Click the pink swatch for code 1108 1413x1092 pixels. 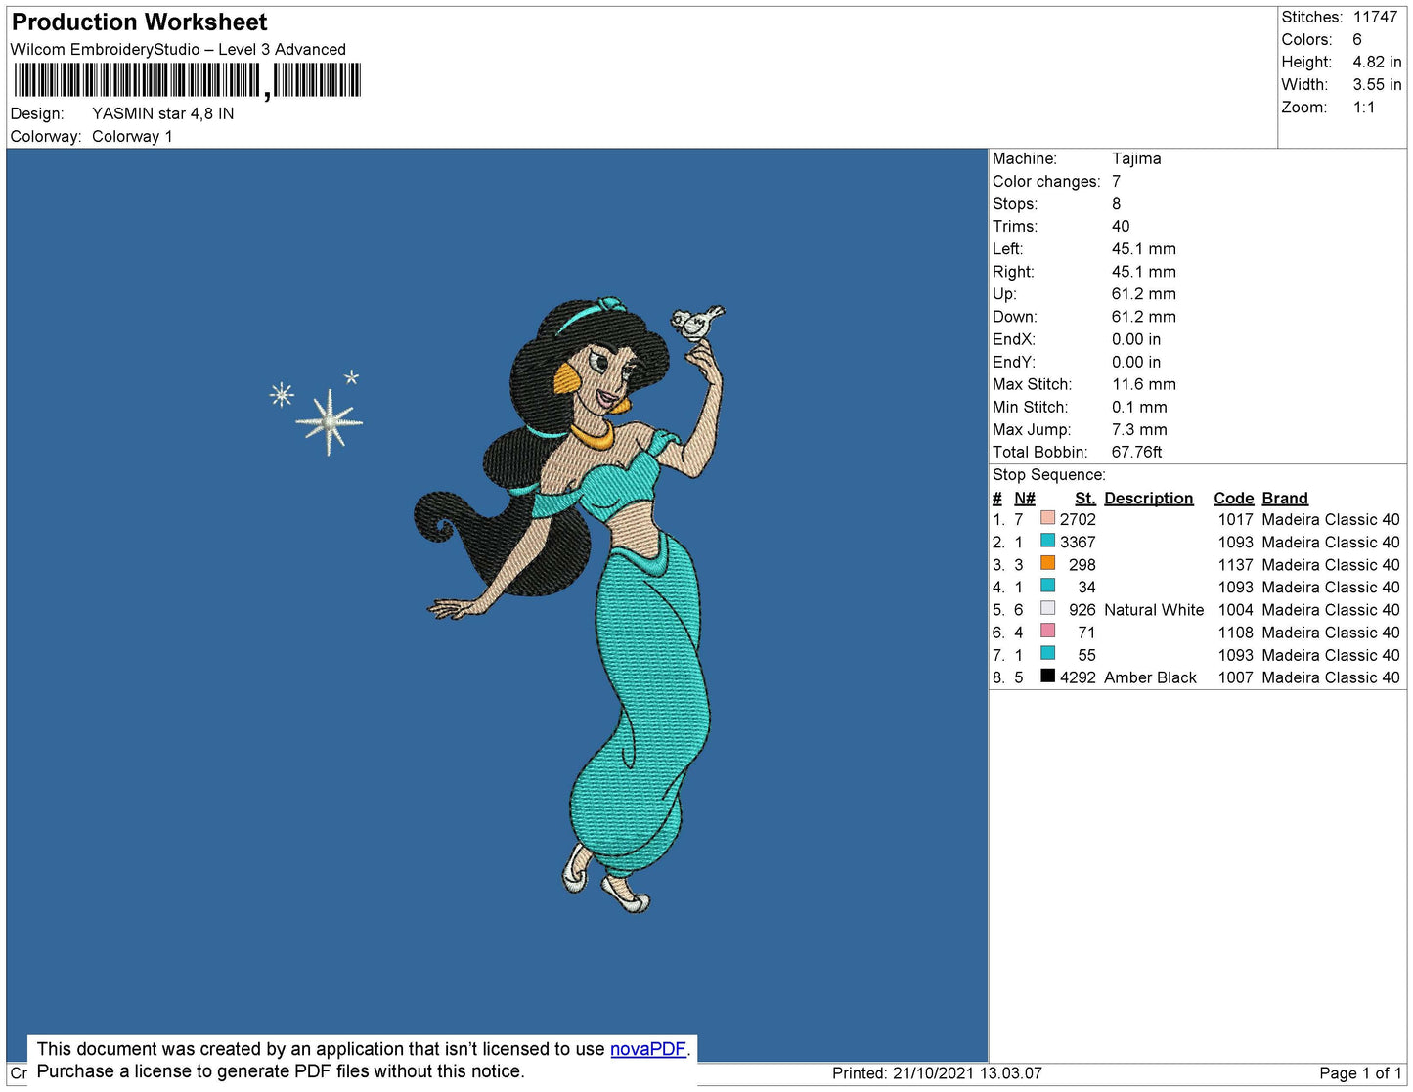pos(1047,631)
